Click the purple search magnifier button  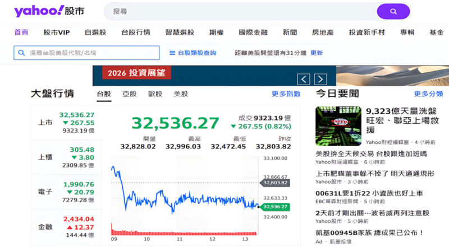click(x=393, y=11)
